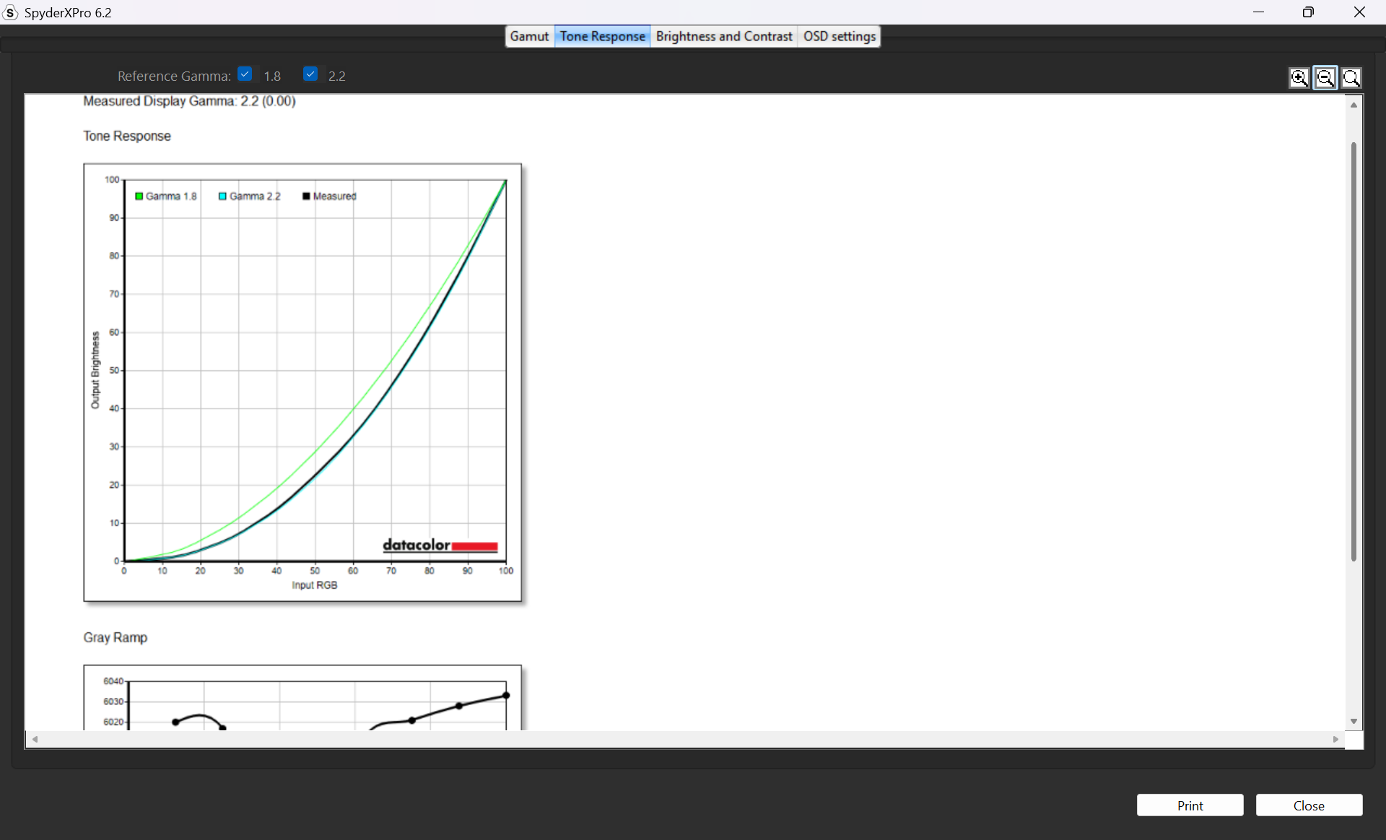
Task: Click the Gray Ramp heading
Action: (x=115, y=637)
